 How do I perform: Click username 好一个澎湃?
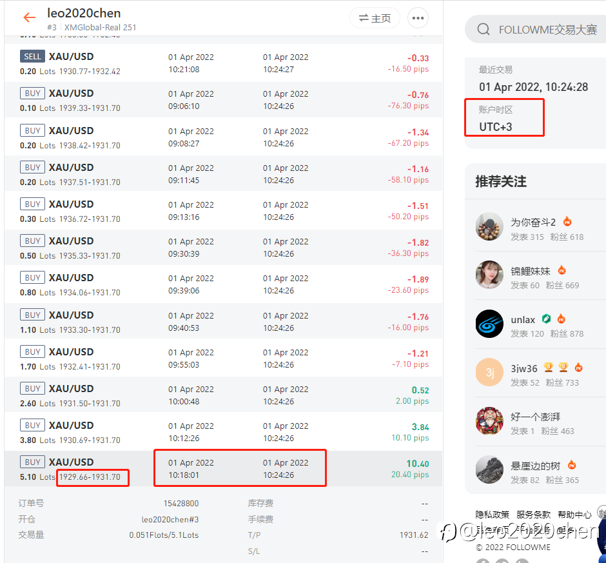tap(535, 417)
